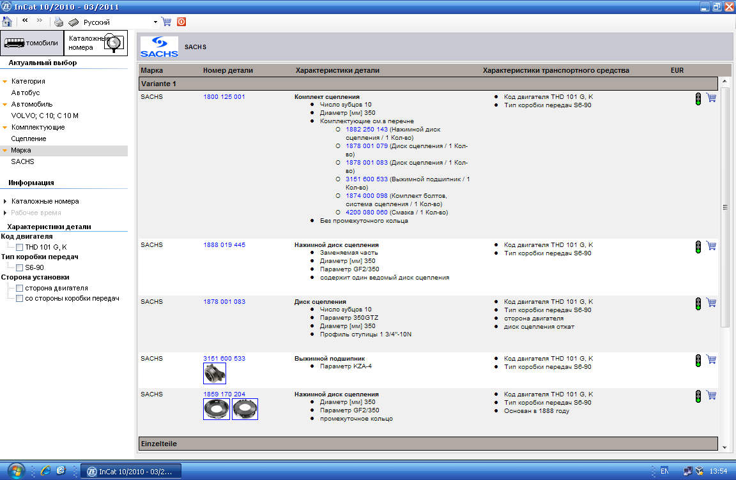Click the red power icon in toolbar
The width and height of the screenshot is (736, 480).
pyautogui.click(x=181, y=22)
